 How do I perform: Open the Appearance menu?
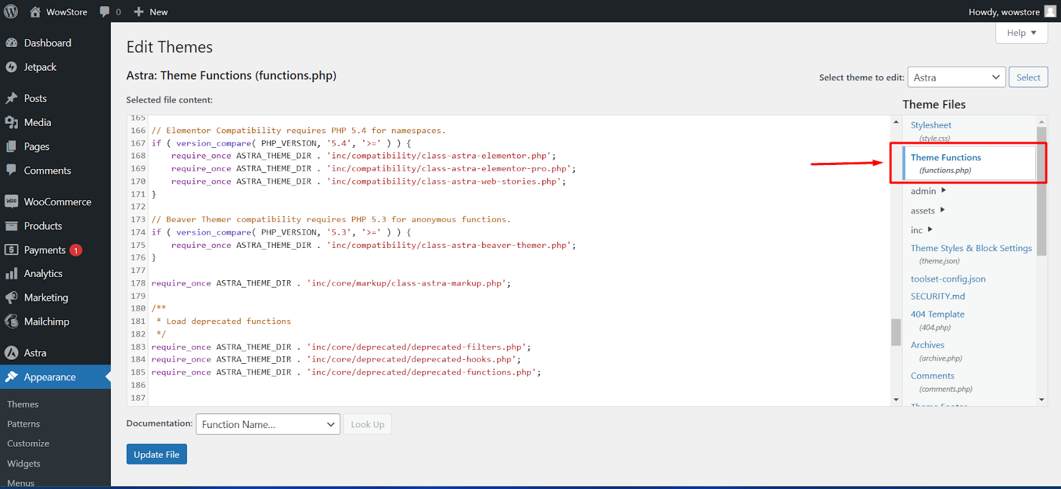55,377
